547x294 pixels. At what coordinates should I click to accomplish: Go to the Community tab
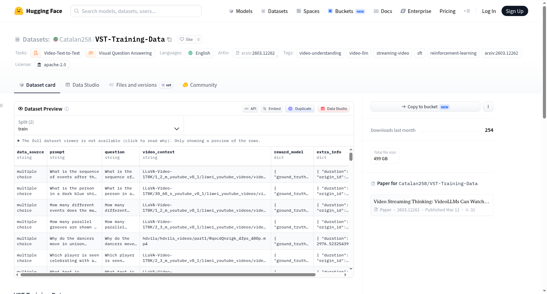[x=200, y=85]
